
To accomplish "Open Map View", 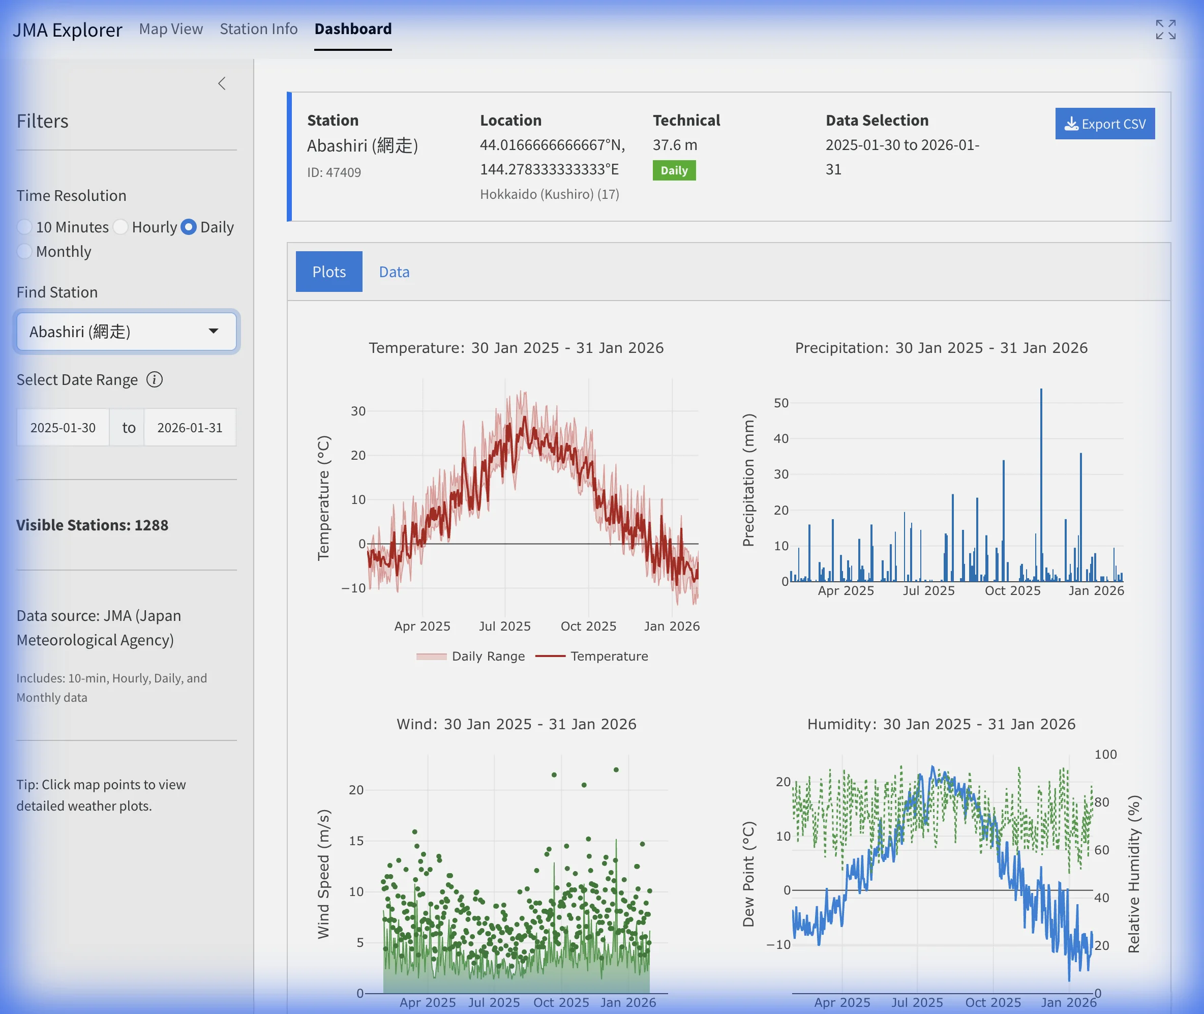I will (170, 29).
